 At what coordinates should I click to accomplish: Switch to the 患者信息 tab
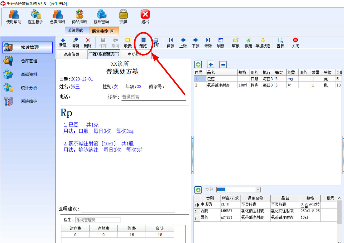coord(72,54)
